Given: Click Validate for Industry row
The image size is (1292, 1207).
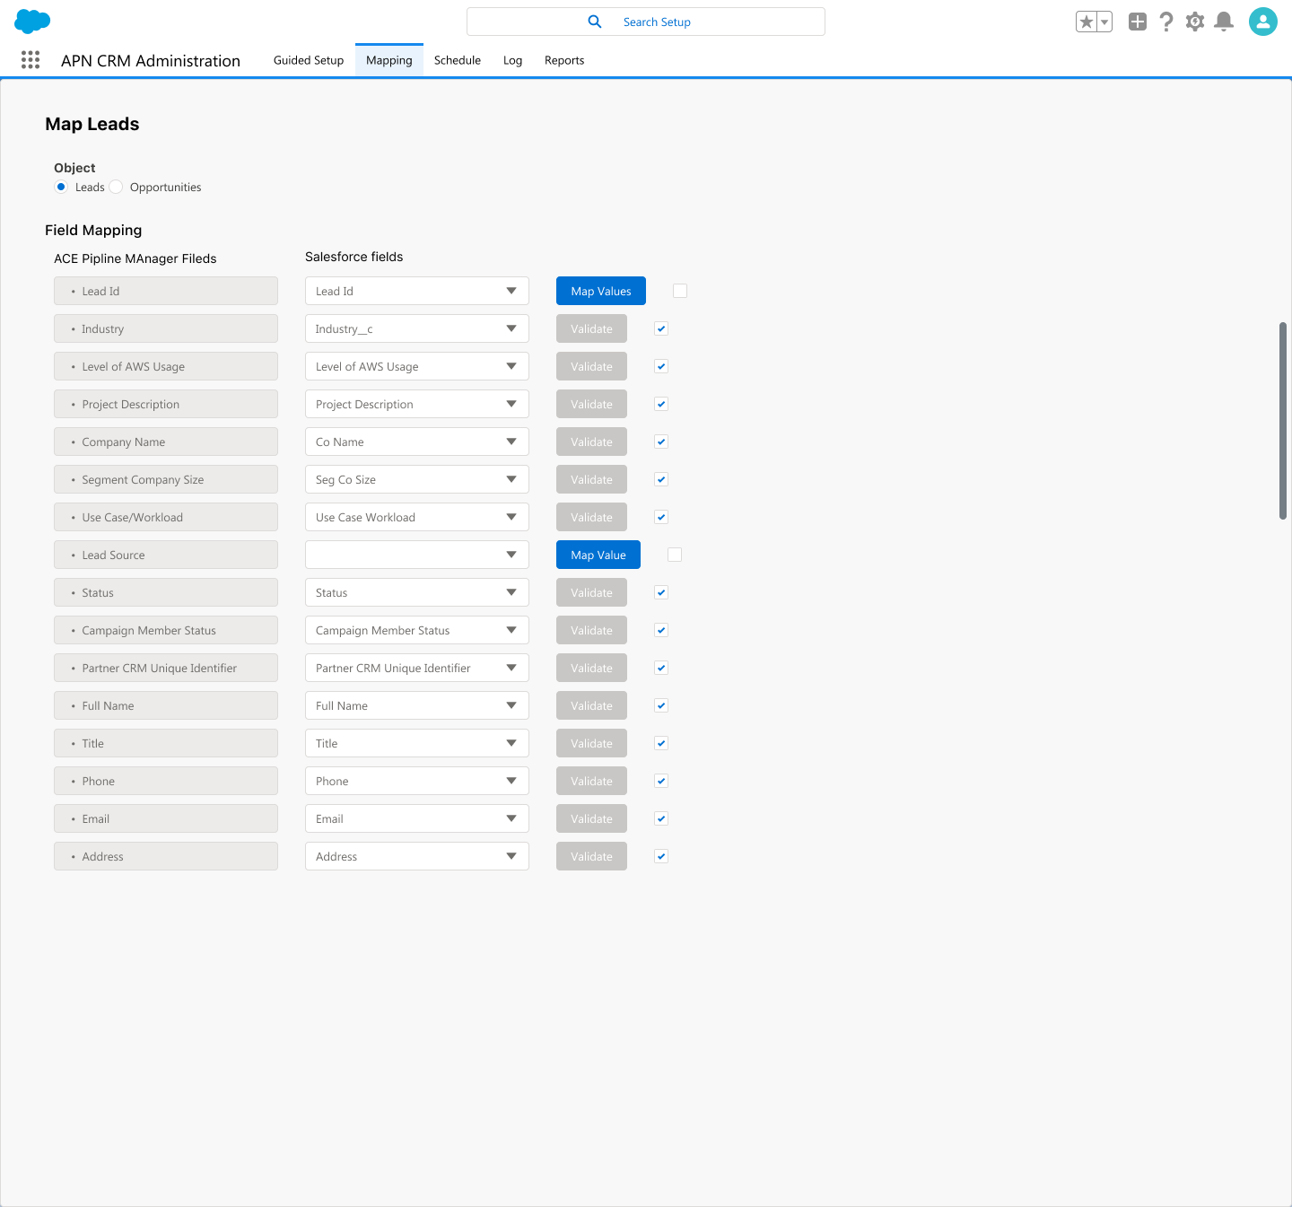Looking at the screenshot, I should click(x=591, y=328).
